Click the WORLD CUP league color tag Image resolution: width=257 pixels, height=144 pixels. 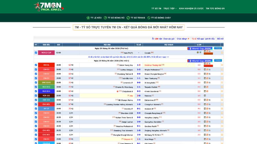(46, 52)
